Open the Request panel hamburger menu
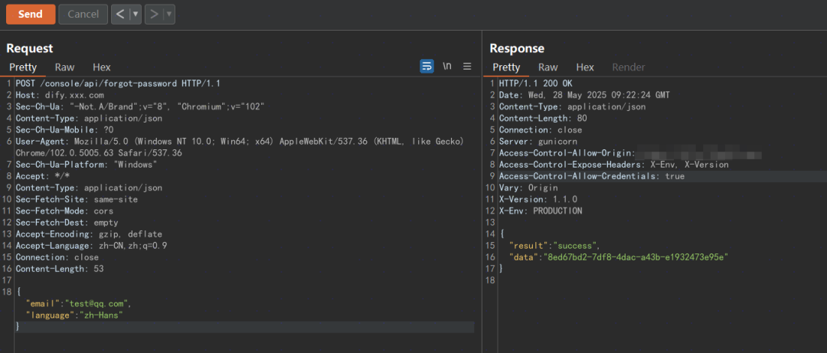827x353 pixels. [x=467, y=67]
